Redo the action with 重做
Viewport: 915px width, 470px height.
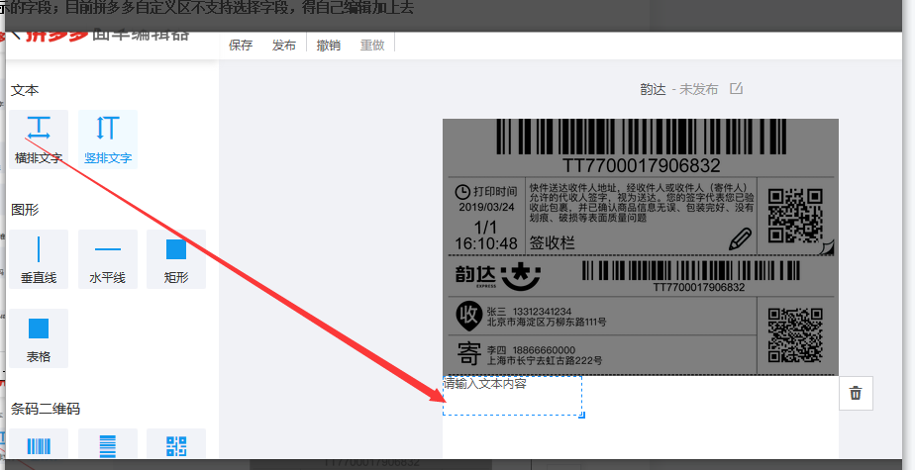pos(372,45)
